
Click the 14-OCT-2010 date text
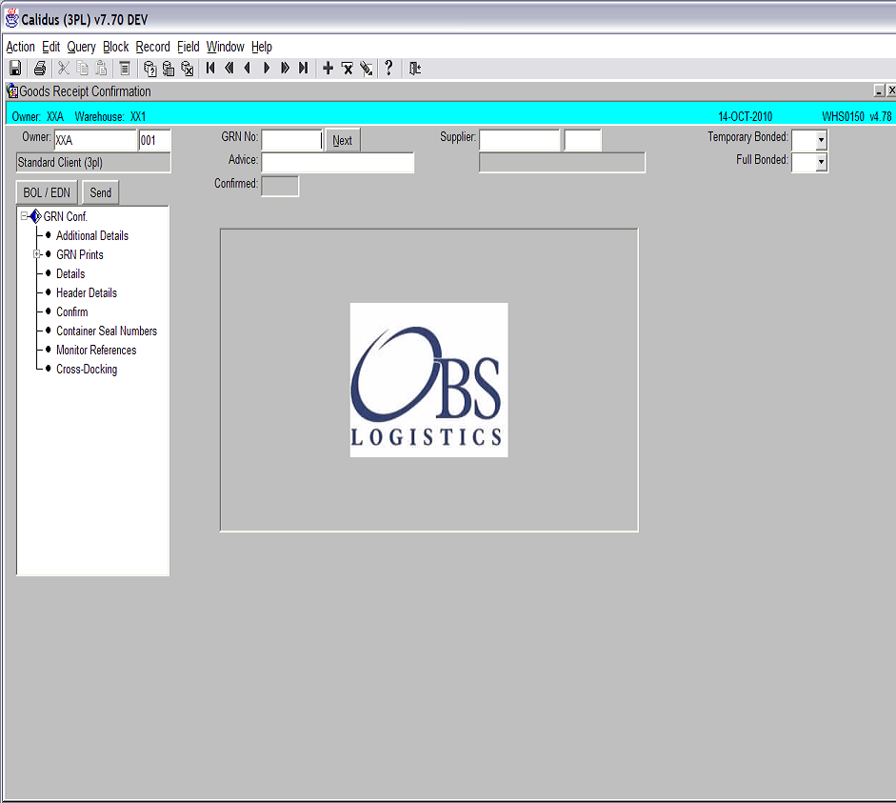[746, 116]
